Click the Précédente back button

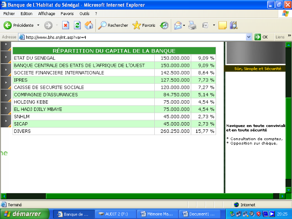pyautogui.click(x=18, y=25)
